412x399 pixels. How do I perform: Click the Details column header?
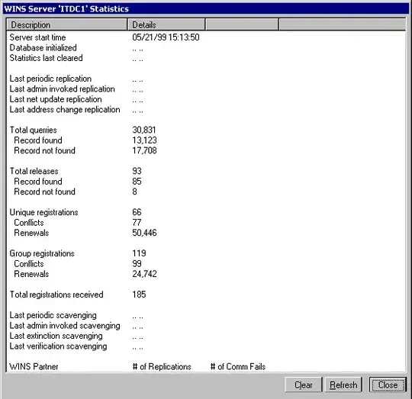coord(166,24)
